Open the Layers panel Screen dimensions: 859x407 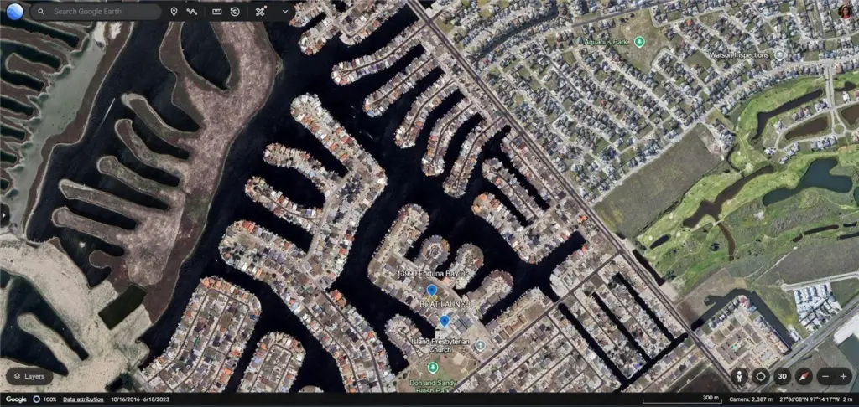coord(29,376)
